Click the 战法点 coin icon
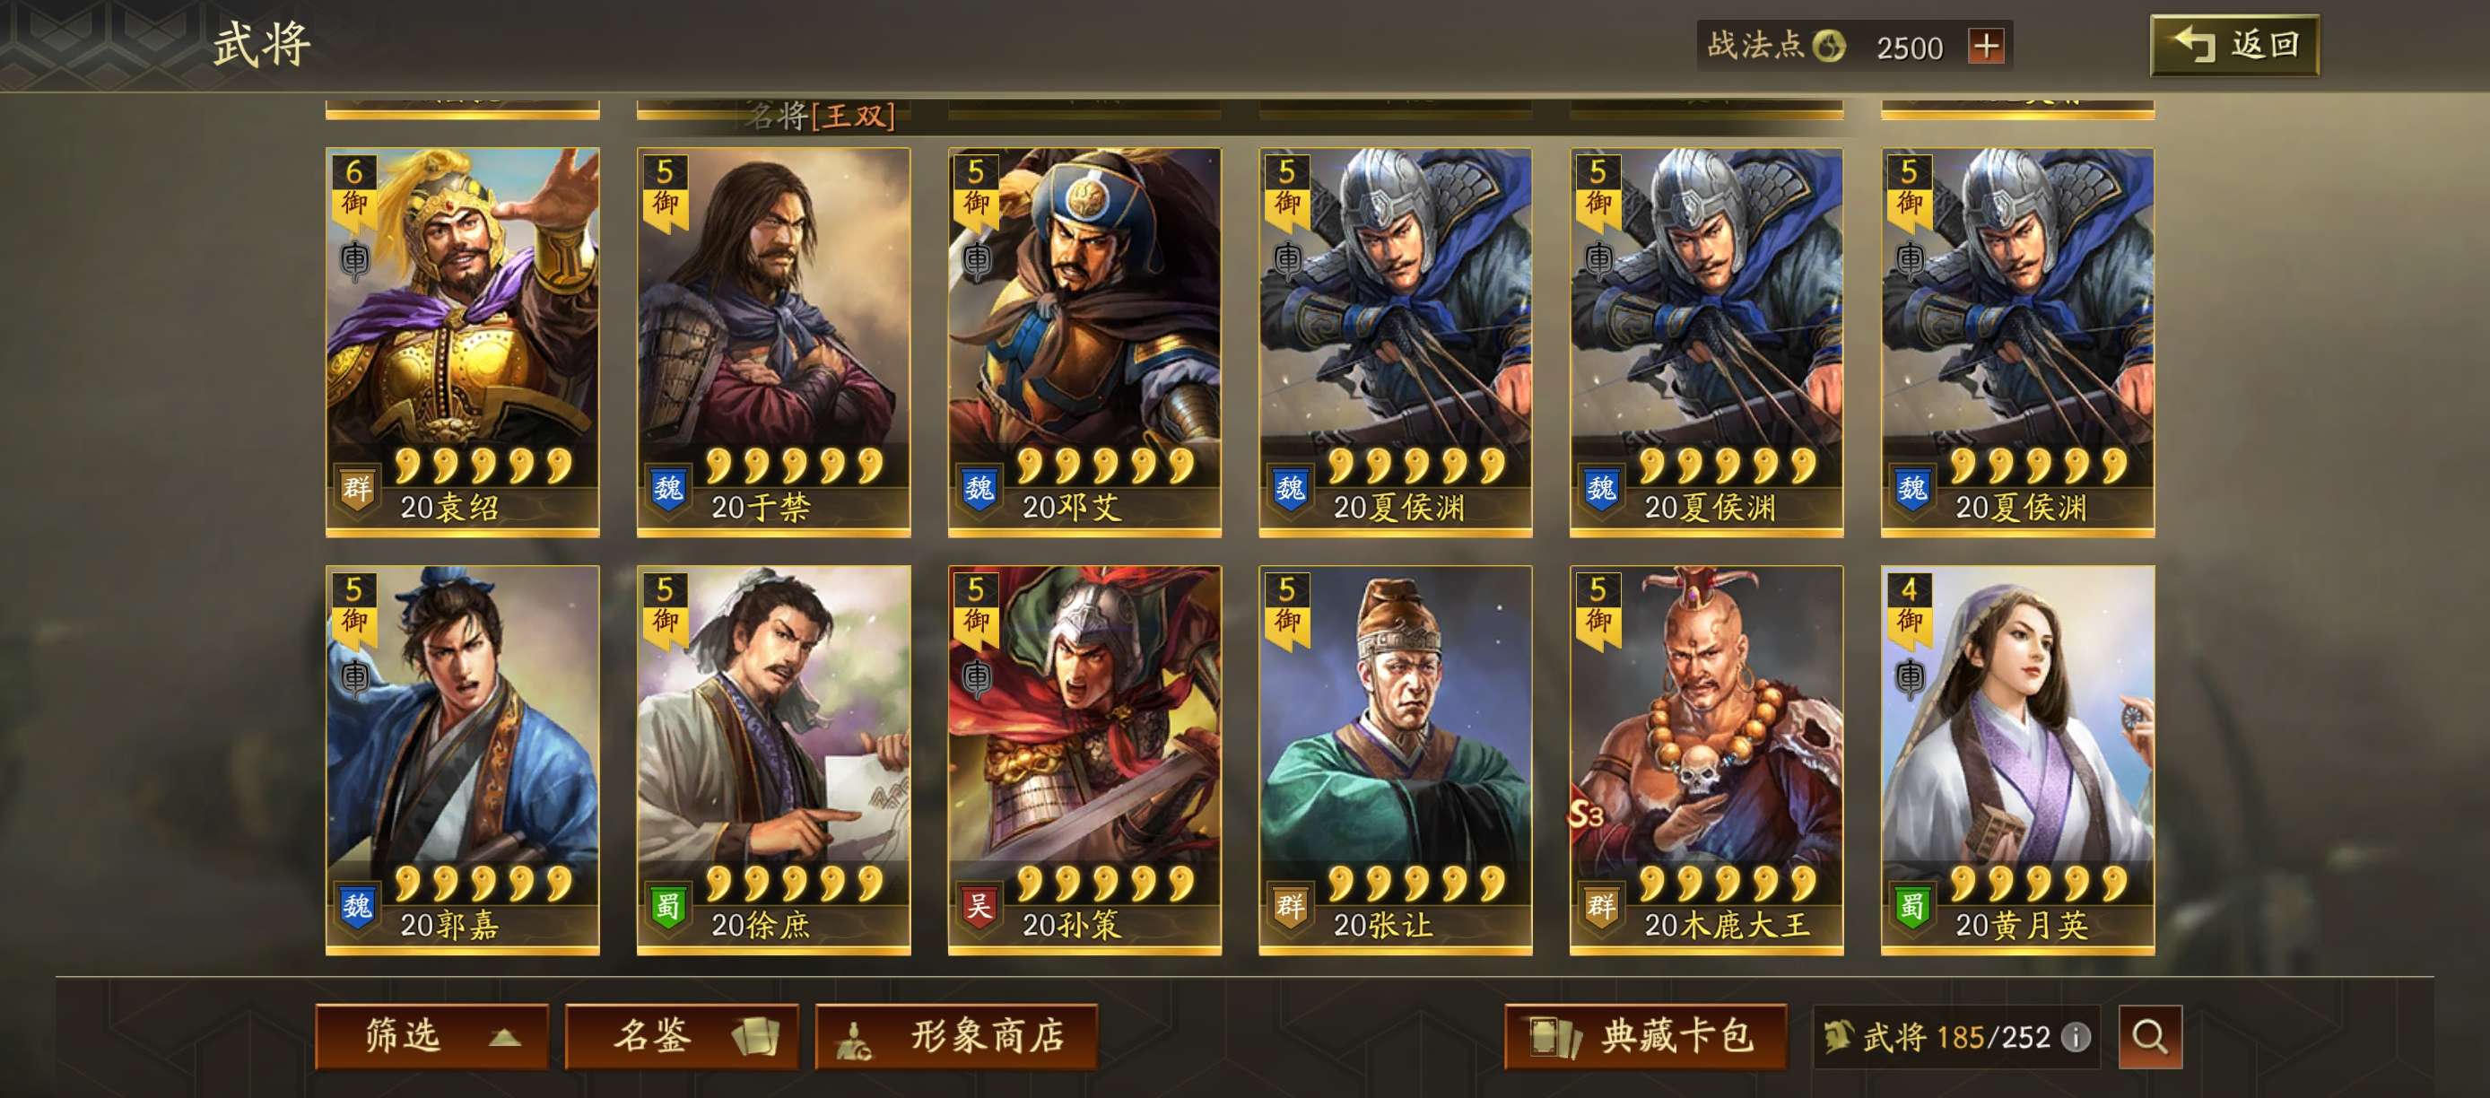 tap(1829, 46)
